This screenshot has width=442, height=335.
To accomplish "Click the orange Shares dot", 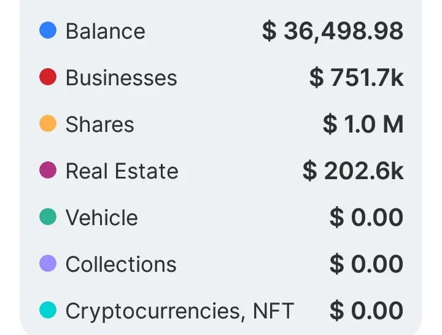I will [48, 123].
